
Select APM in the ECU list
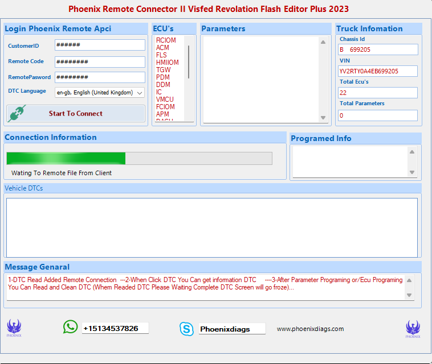point(162,114)
